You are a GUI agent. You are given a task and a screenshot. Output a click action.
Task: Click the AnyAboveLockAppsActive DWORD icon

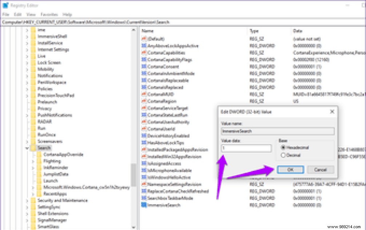(144, 46)
